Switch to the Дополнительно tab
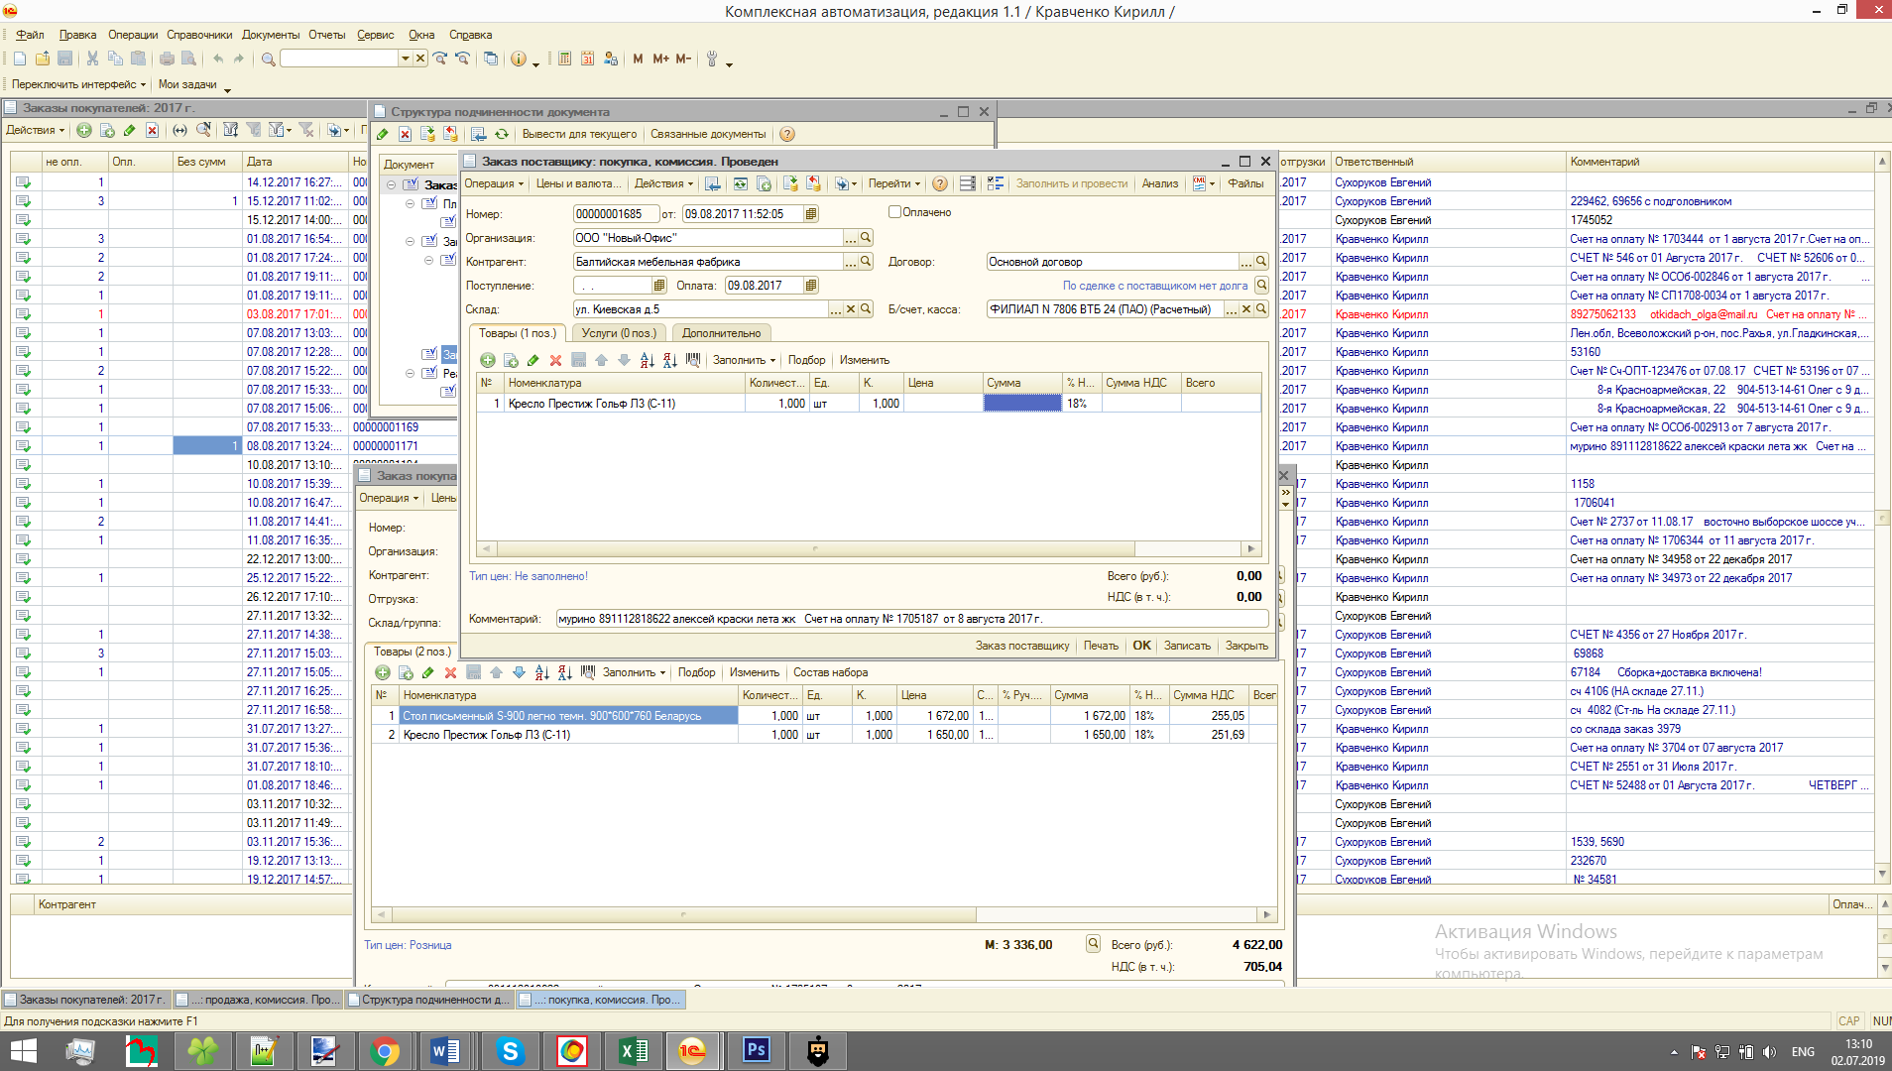1892x1071 pixels. tap(721, 334)
